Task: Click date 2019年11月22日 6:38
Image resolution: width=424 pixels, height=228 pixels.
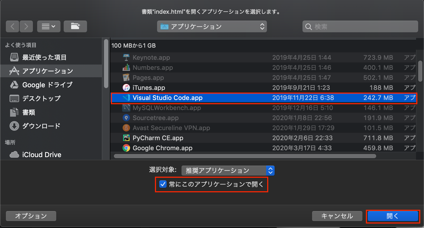Action: (303, 98)
